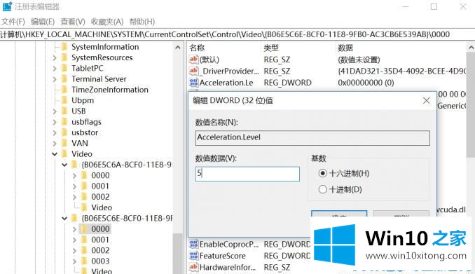Image resolution: width=475 pixels, height=274 pixels.
Task: Select the 0002 key under {B06E5C6A
Action: pos(100,197)
